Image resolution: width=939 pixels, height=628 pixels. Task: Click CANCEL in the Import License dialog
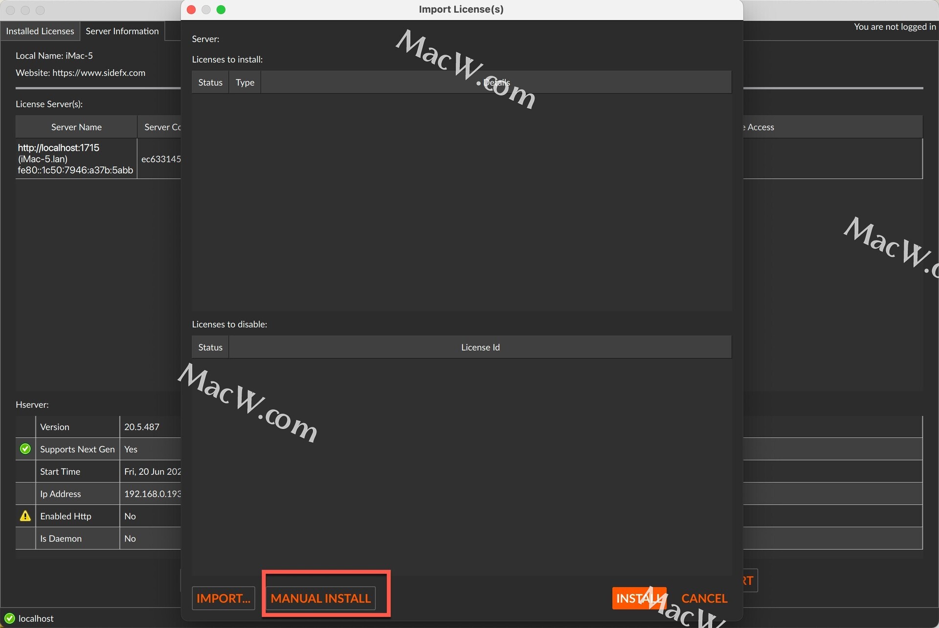(x=704, y=598)
